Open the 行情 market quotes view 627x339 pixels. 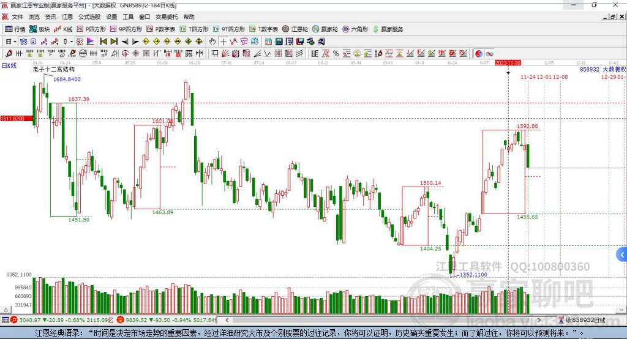coord(15,29)
